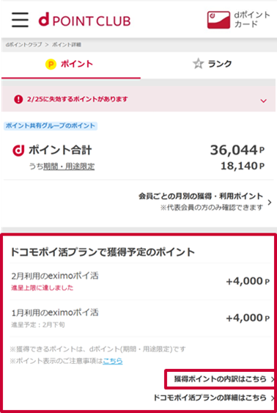This screenshot has height=413, width=277.
Task: Click arrow next to 獲得ポイントの内訳はこちら
Action: [273, 379]
